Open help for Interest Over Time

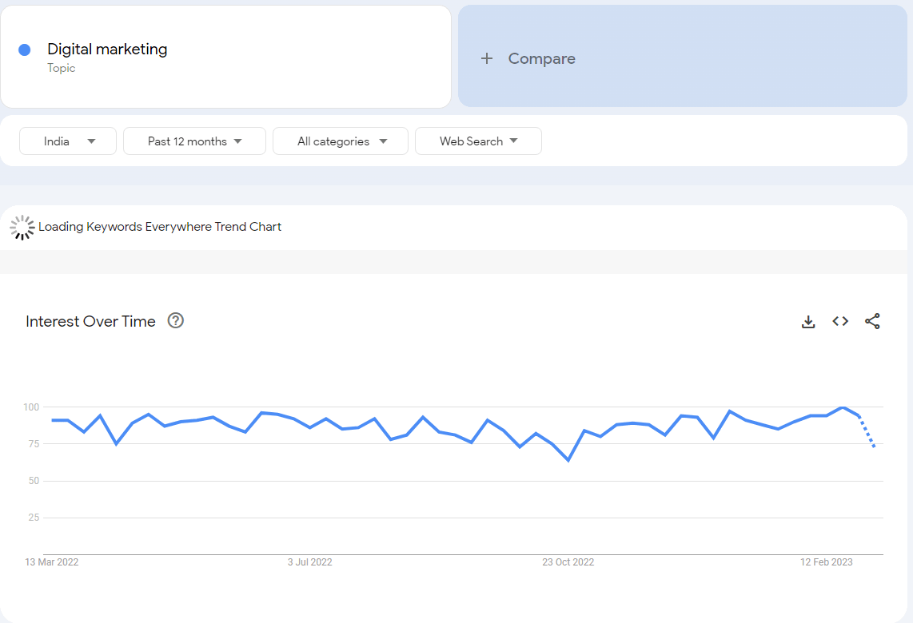pos(176,321)
